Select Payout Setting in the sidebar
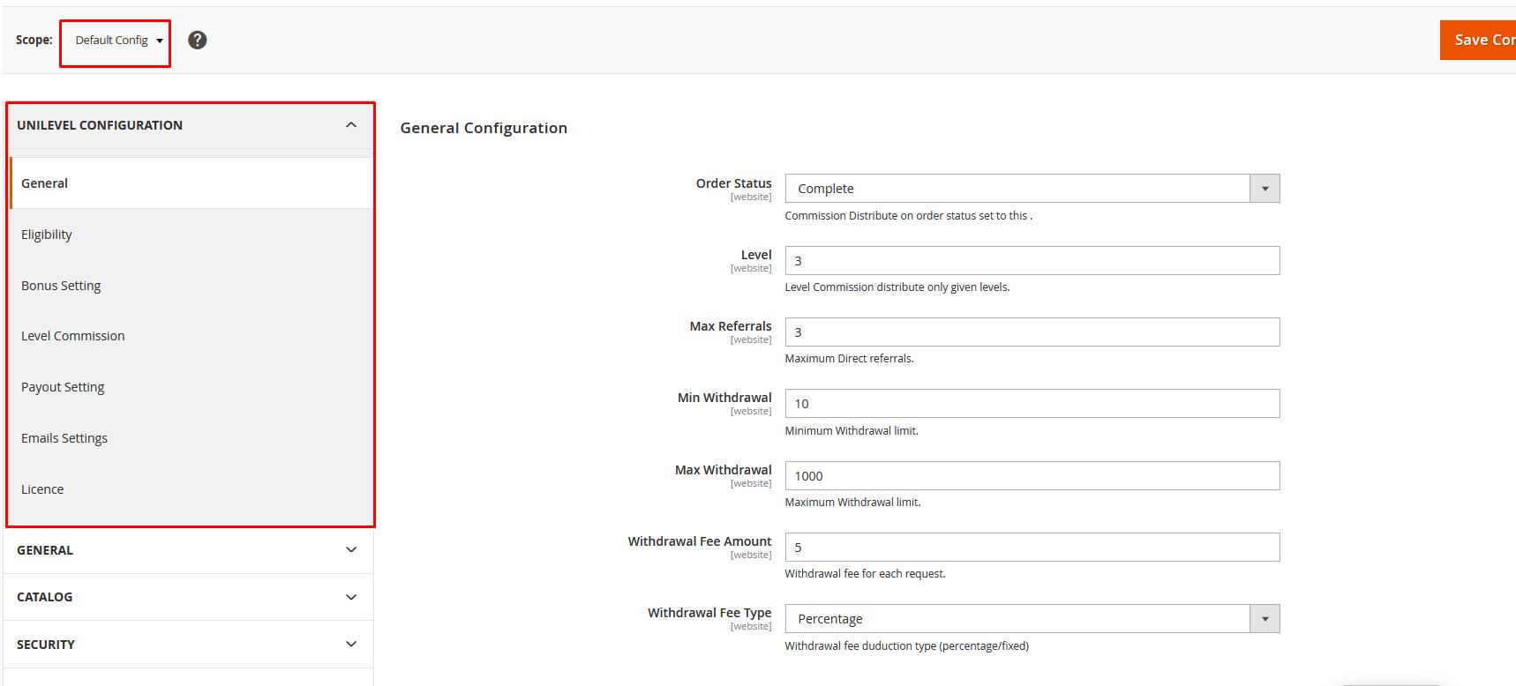Screen dimensions: 1516x686 (63, 387)
